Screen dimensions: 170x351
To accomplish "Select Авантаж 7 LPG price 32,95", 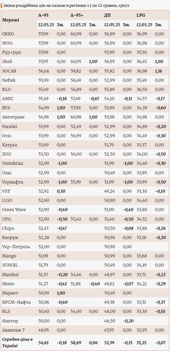I will click(x=141, y=330).
